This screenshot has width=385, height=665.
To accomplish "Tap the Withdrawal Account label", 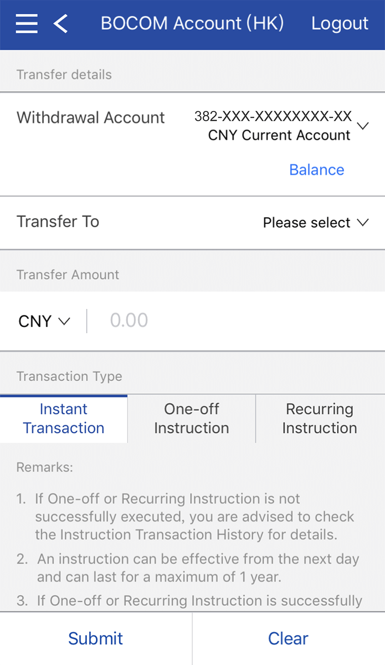I will pyautogui.click(x=90, y=117).
